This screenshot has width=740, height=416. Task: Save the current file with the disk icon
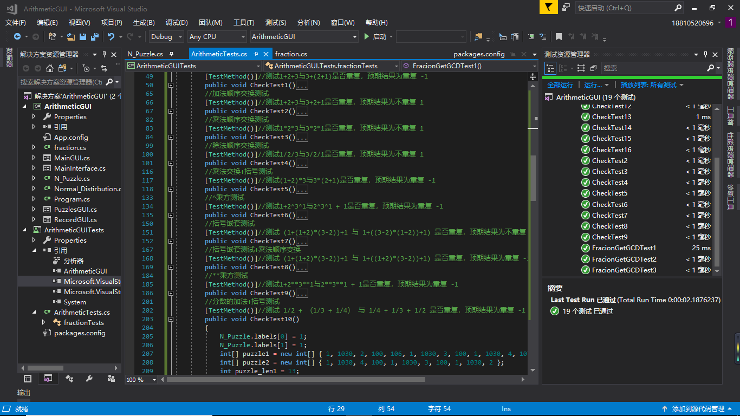point(83,37)
